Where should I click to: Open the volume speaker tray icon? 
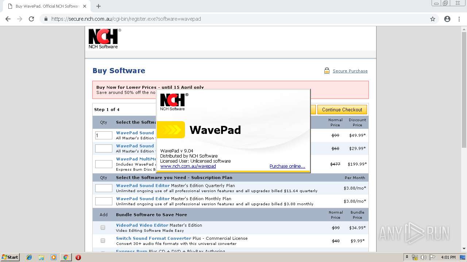[x=424, y=257]
